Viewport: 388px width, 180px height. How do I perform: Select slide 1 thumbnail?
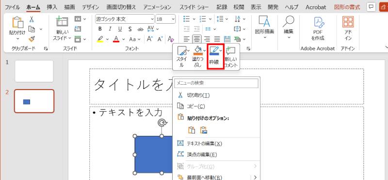[34, 71]
